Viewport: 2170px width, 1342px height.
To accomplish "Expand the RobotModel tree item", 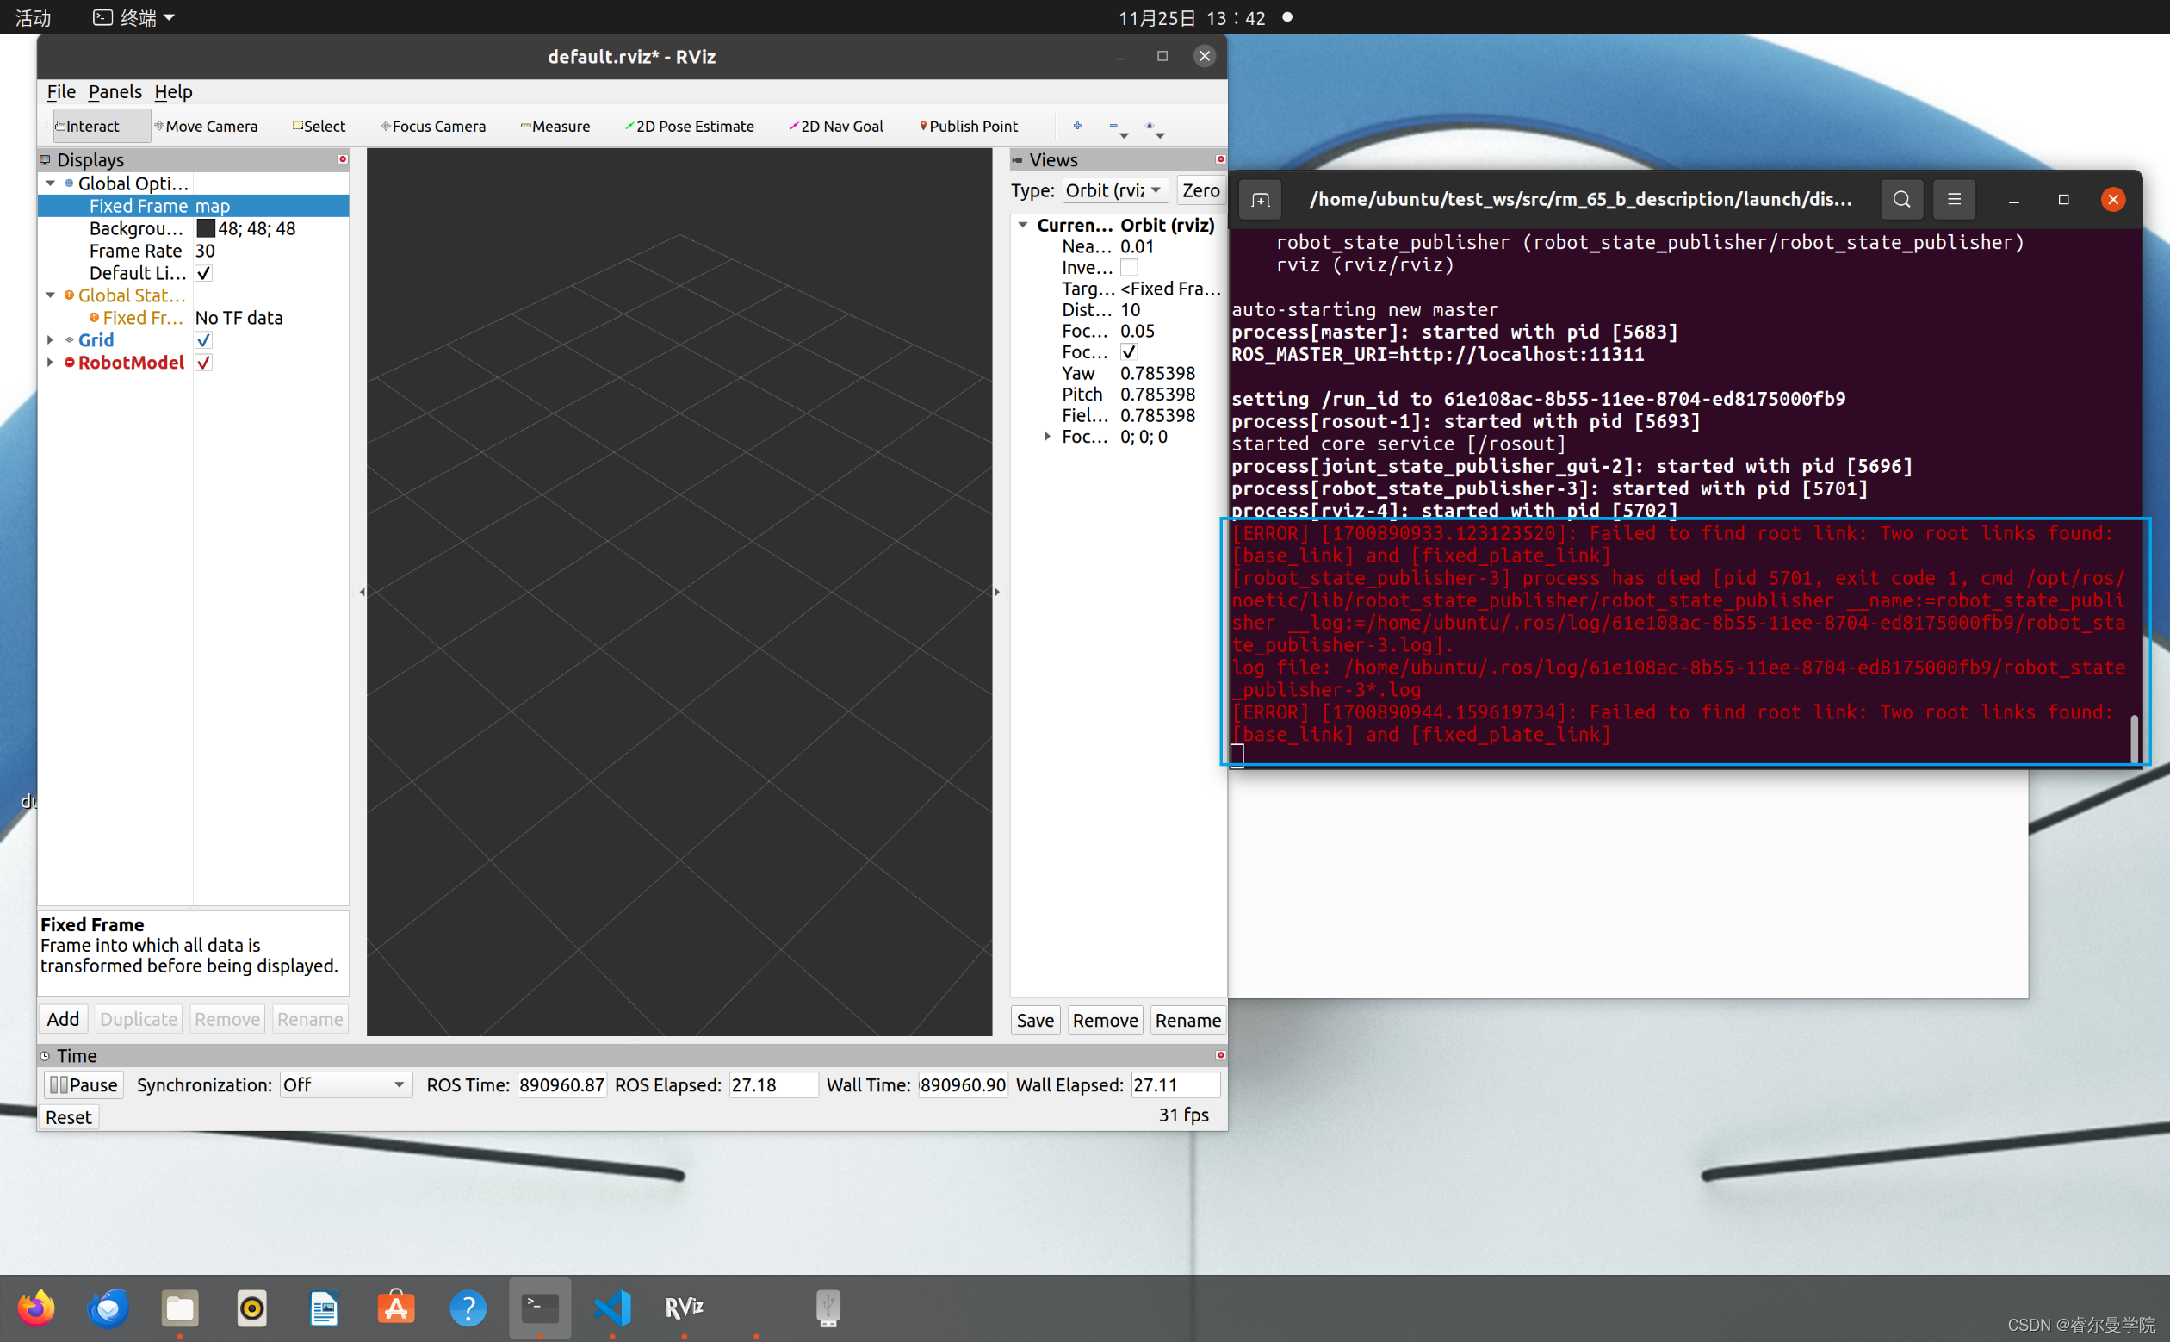I will 51,363.
